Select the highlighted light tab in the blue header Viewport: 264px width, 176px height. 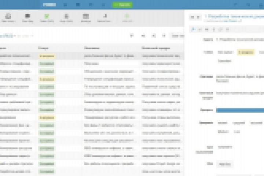pyautogui.click(x=49, y=5)
